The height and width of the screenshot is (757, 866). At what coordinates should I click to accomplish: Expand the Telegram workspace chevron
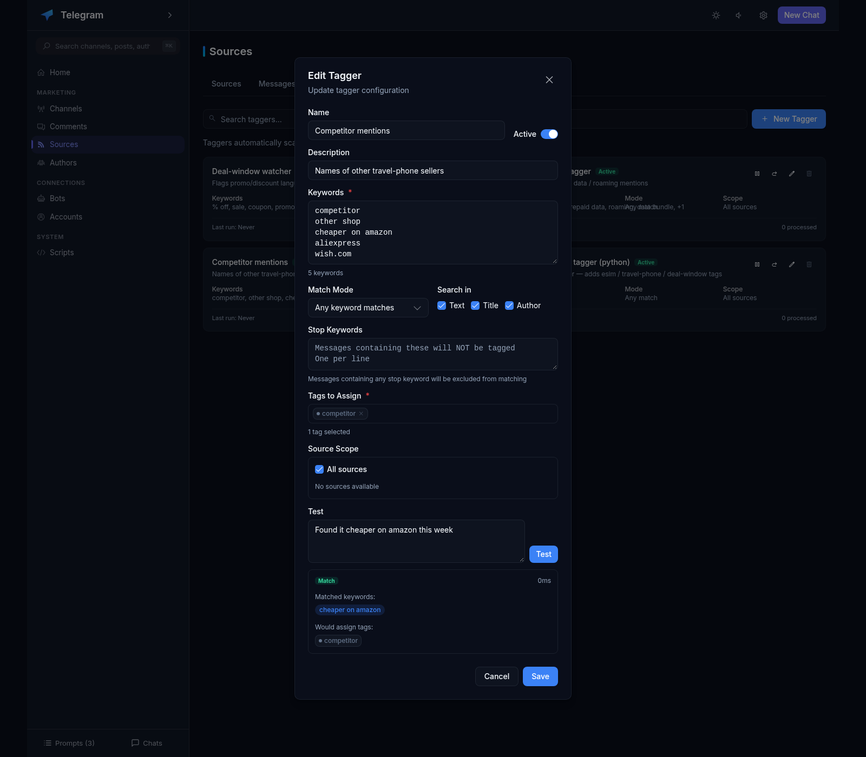coord(170,15)
